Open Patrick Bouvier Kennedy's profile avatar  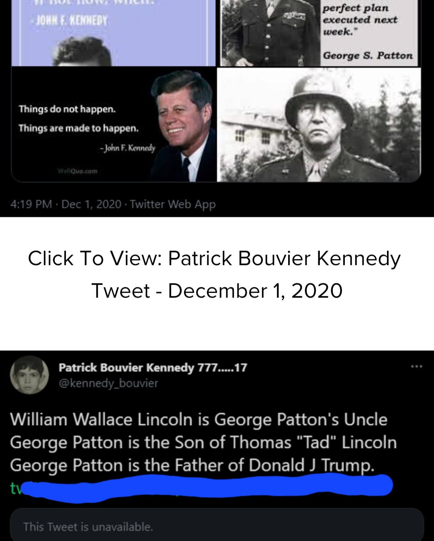coord(29,375)
